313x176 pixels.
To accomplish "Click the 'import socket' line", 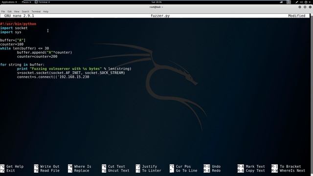I will tap(14, 28).
